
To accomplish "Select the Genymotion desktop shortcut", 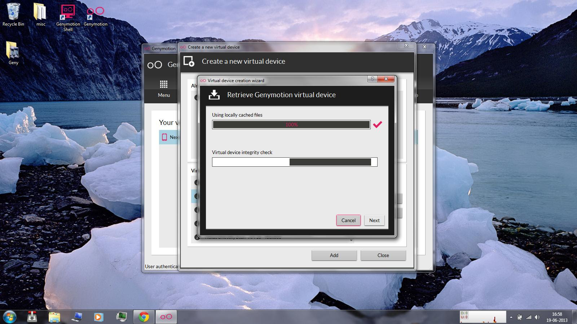I will pos(96,16).
